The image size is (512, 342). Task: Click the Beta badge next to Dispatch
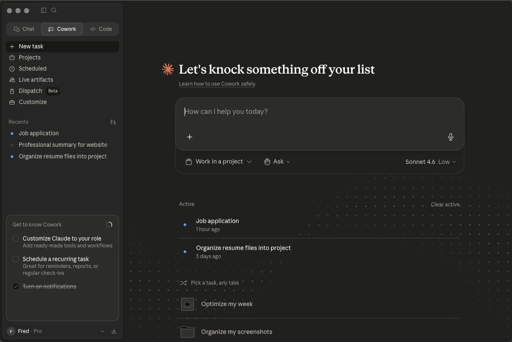[53, 91]
